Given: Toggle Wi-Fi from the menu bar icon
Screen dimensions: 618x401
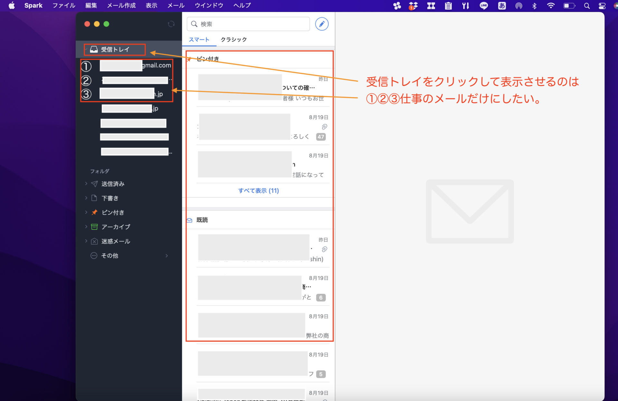Looking at the screenshot, I should click(551, 5).
